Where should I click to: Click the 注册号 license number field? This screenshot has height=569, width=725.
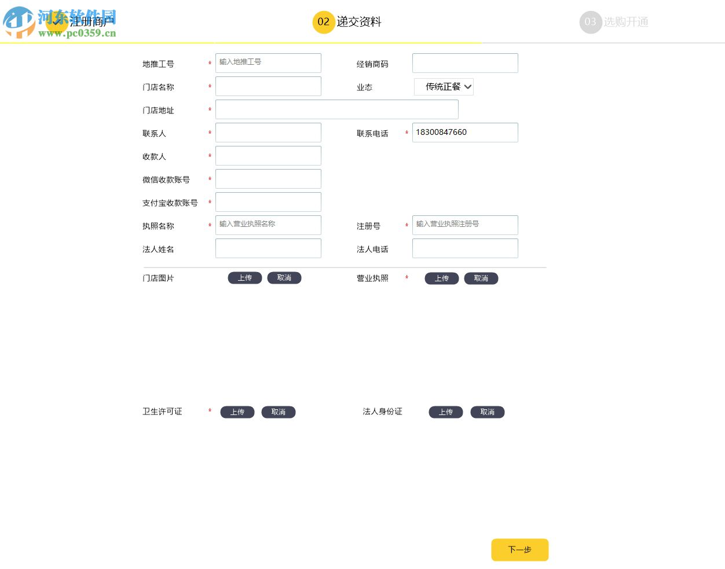coord(465,225)
